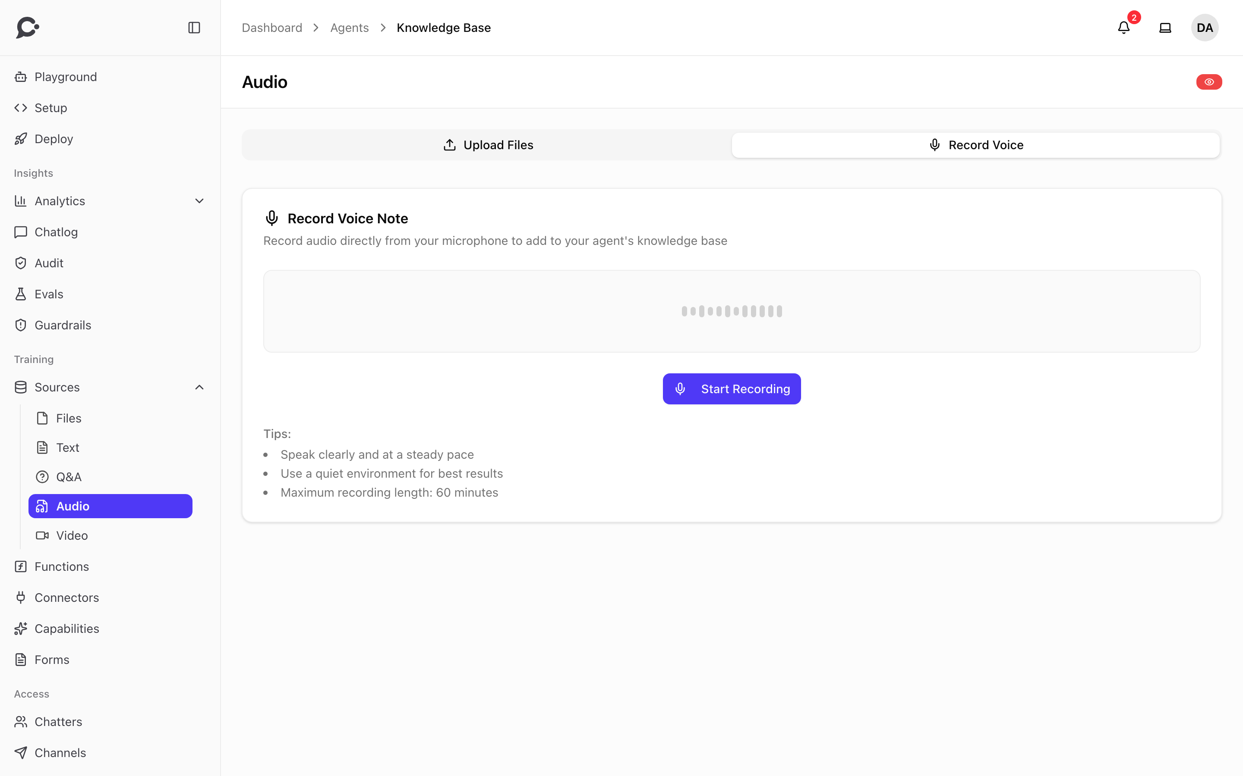Open Guardrails in the sidebar

110,325
